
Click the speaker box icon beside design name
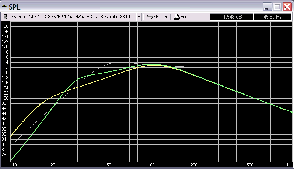pyautogui.click(x=6, y=17)
